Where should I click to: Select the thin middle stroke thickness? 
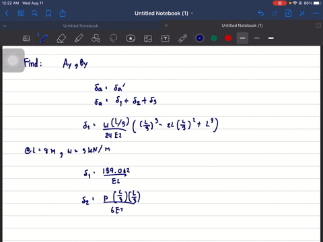point(257,38)
